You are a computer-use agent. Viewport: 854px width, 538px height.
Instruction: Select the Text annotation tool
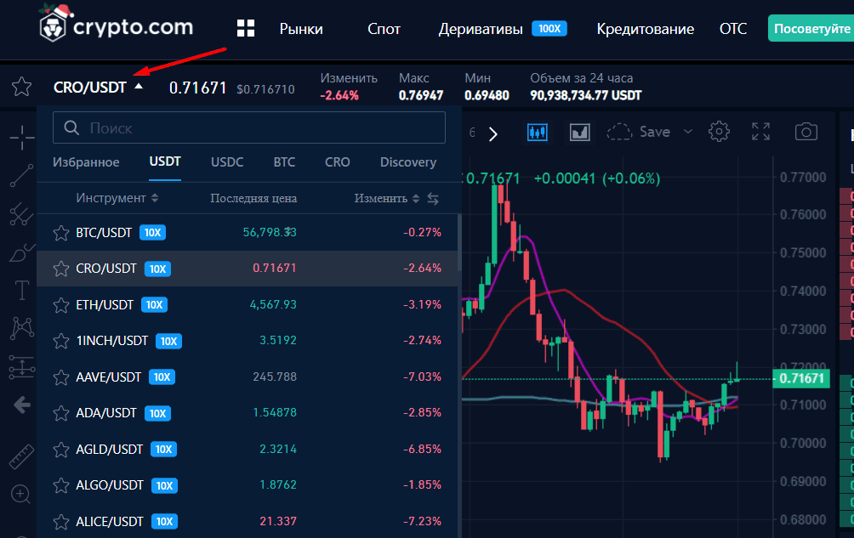coord(22,290)
